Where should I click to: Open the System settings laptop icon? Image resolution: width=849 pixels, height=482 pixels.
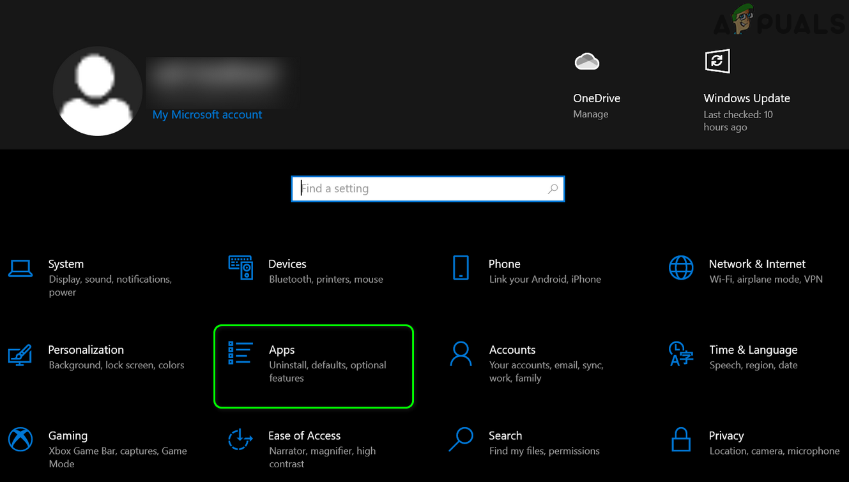pos(20,268)
